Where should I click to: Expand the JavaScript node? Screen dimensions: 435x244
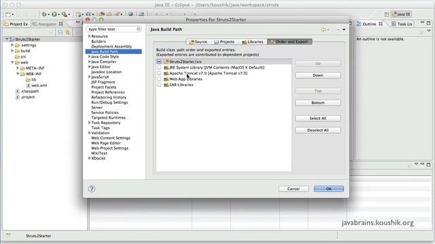click(89, 77)
